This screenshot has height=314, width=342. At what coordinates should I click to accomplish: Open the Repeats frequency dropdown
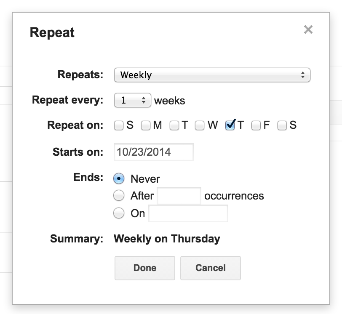pyautogui.click(x=212, y=75)
